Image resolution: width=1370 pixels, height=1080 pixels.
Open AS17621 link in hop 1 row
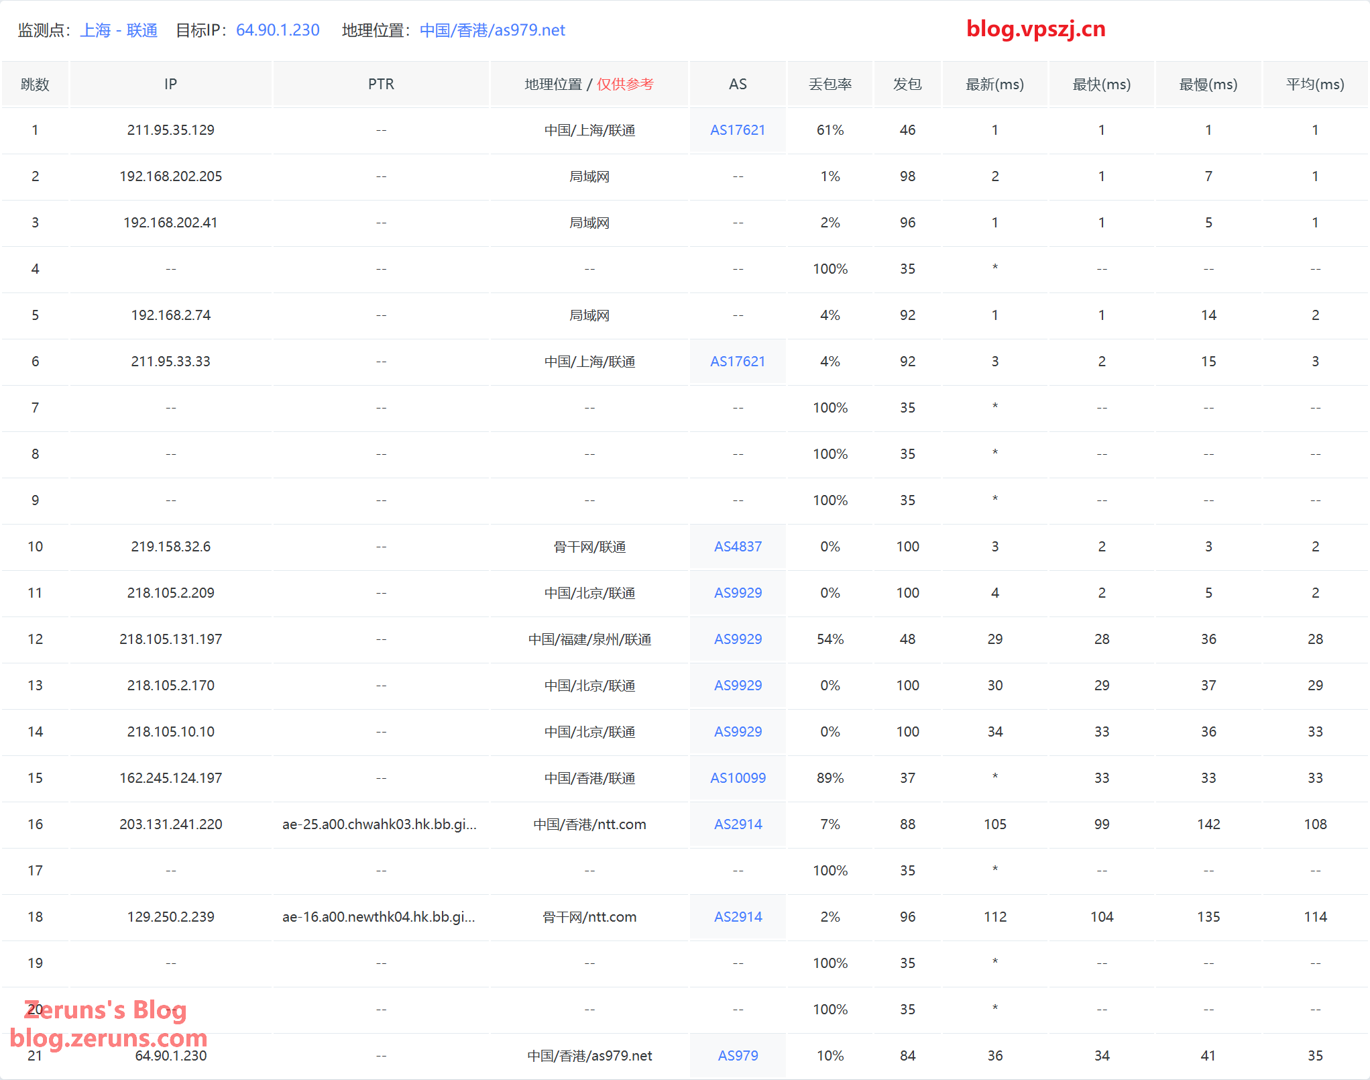pyautogui.click(x=737, y=130)
